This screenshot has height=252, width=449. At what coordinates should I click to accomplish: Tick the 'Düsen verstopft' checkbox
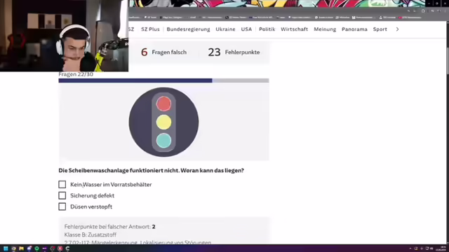click(62, 206)
